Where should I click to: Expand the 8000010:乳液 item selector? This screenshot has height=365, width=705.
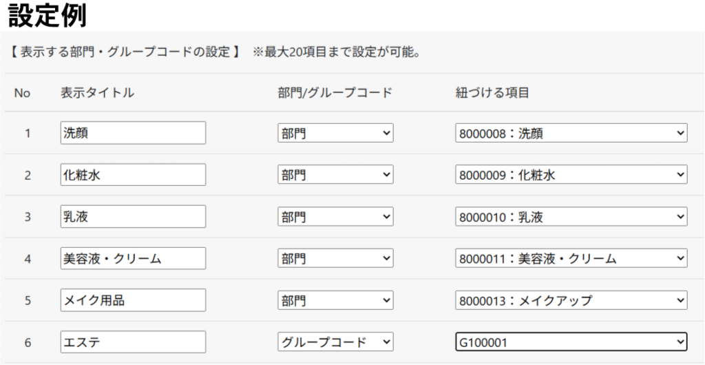571,217
